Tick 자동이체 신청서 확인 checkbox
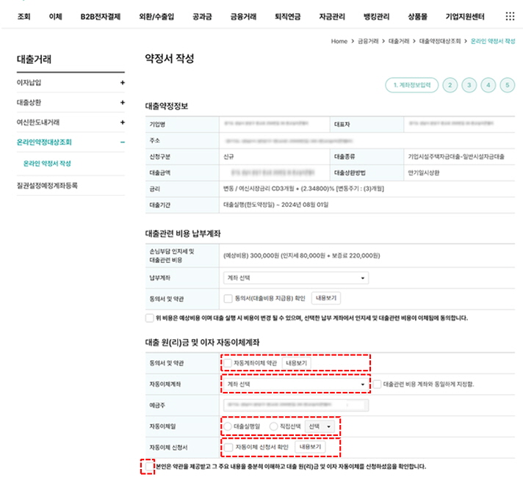The image size is (523, 480). click(x=229, y=446)
